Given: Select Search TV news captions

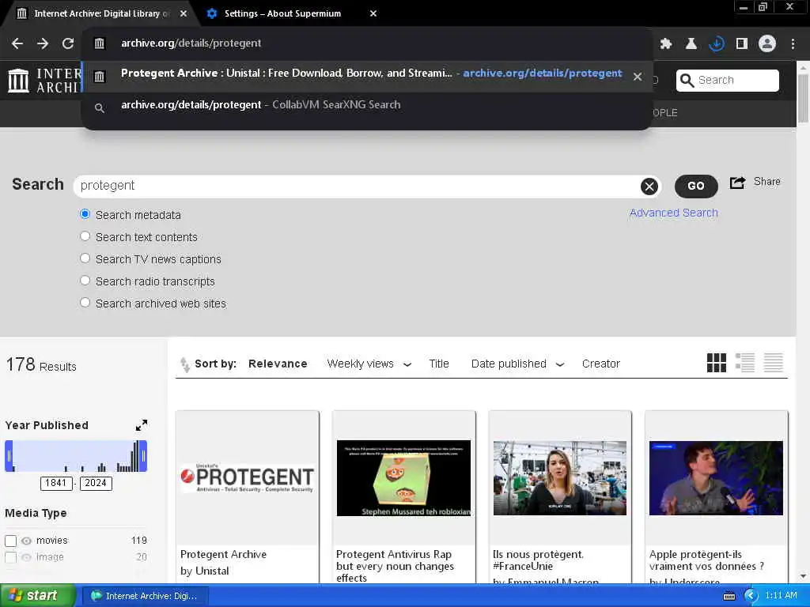Looking at the screenshot, I should [85, 258].
